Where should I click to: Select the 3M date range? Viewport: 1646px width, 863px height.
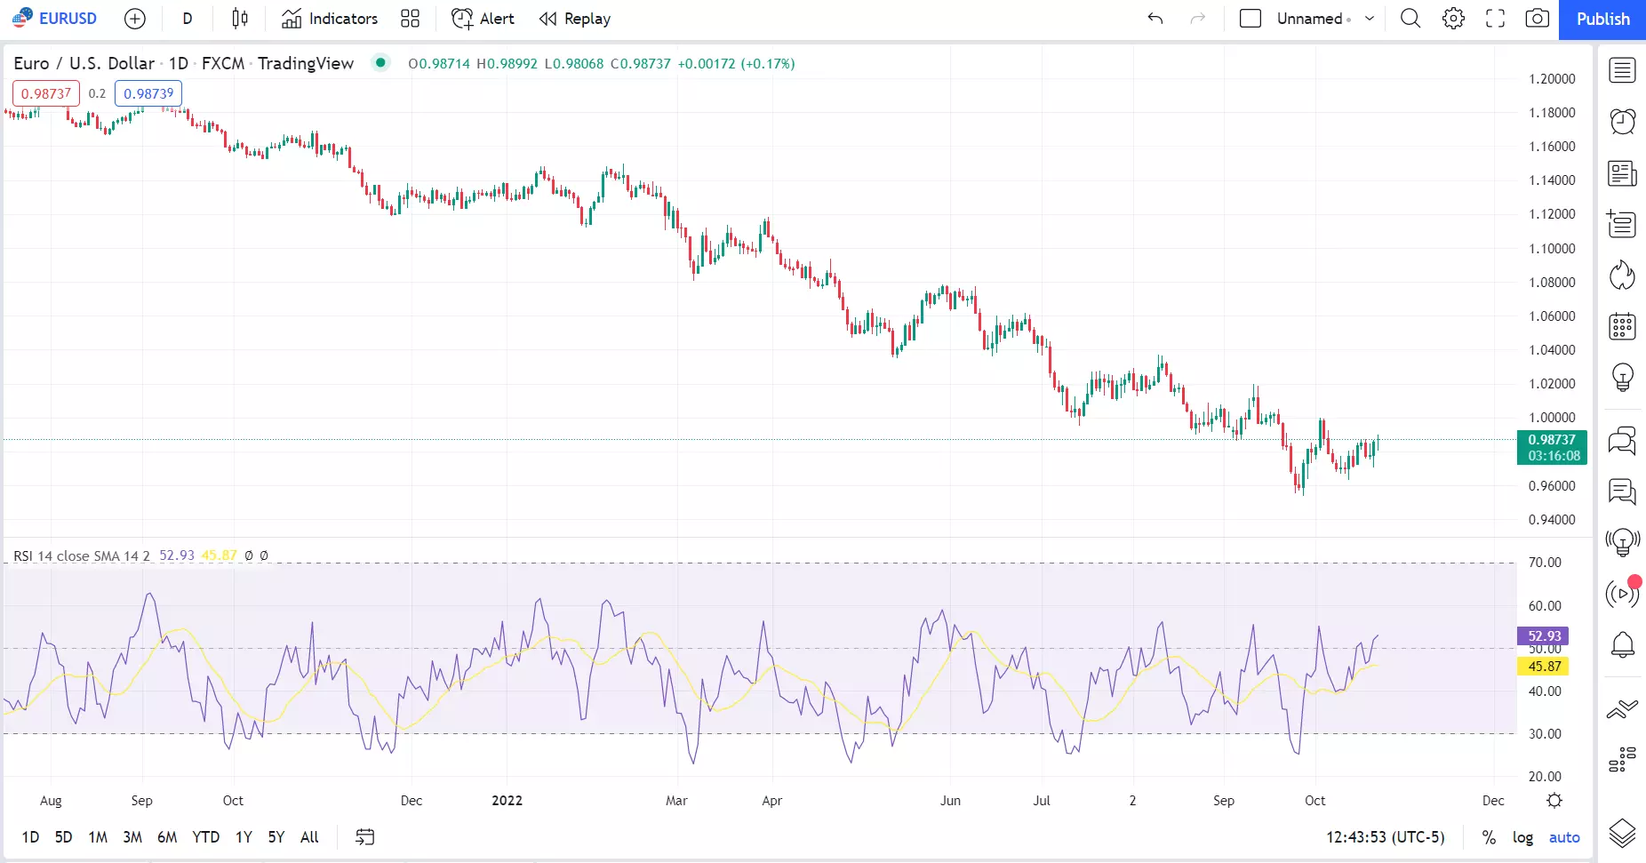pos(132,837)
